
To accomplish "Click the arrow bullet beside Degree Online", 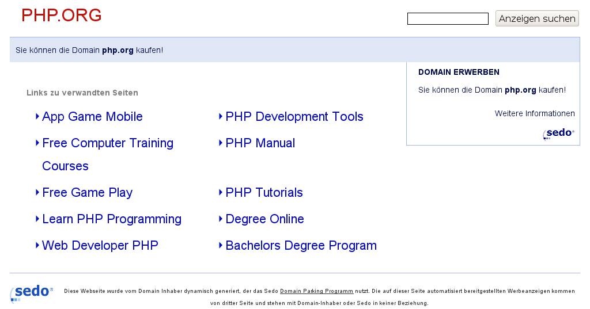I will tap(221, 219).
